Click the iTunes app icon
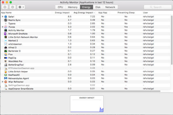 [6, 27]
